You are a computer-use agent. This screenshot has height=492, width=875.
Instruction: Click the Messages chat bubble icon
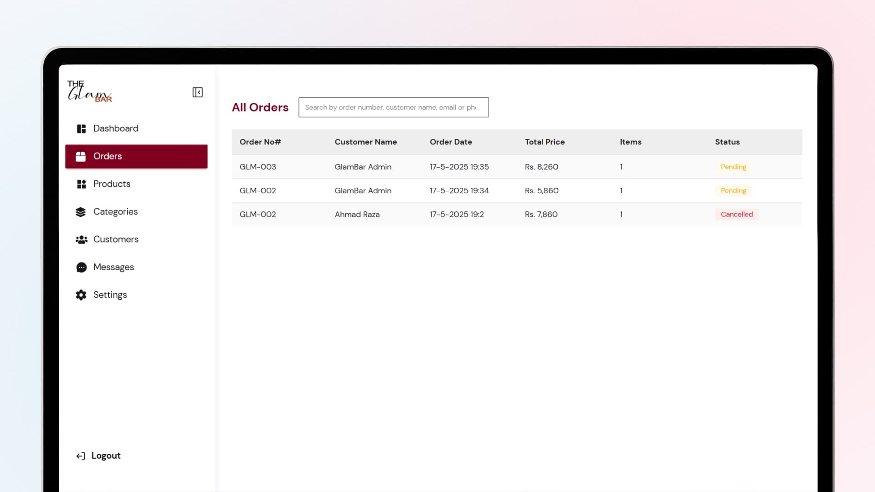coord(81,267)
